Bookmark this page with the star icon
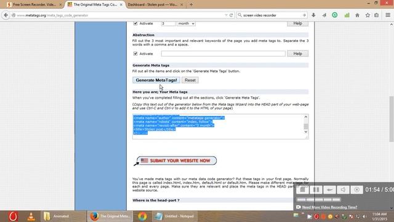Screen dimensions: 394x222 click(368, 15)
